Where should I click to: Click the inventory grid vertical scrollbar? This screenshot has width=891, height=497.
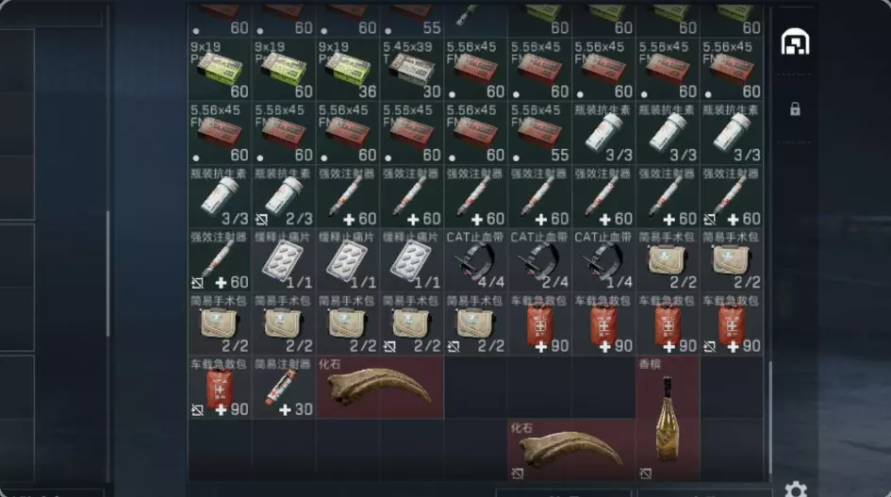[771, 415]
